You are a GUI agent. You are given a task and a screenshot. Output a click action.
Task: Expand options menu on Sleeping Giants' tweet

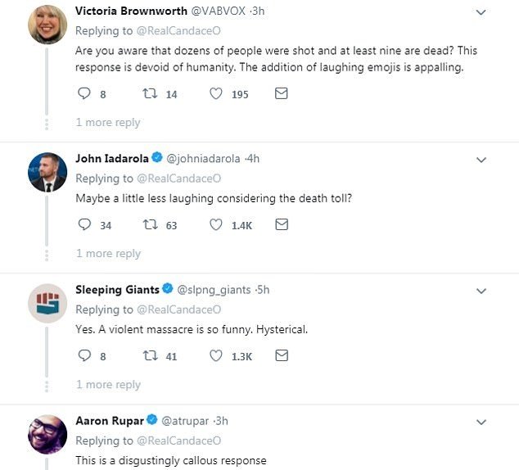(x=481, y=291)
